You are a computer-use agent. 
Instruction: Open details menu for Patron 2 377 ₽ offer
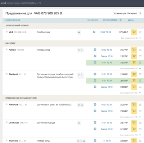point(140,50)
